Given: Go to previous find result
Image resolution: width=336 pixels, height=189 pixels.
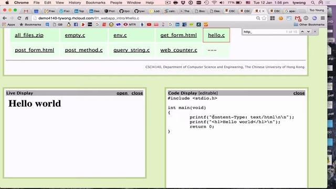Looking at the screenshot, I should pos(302,31).
